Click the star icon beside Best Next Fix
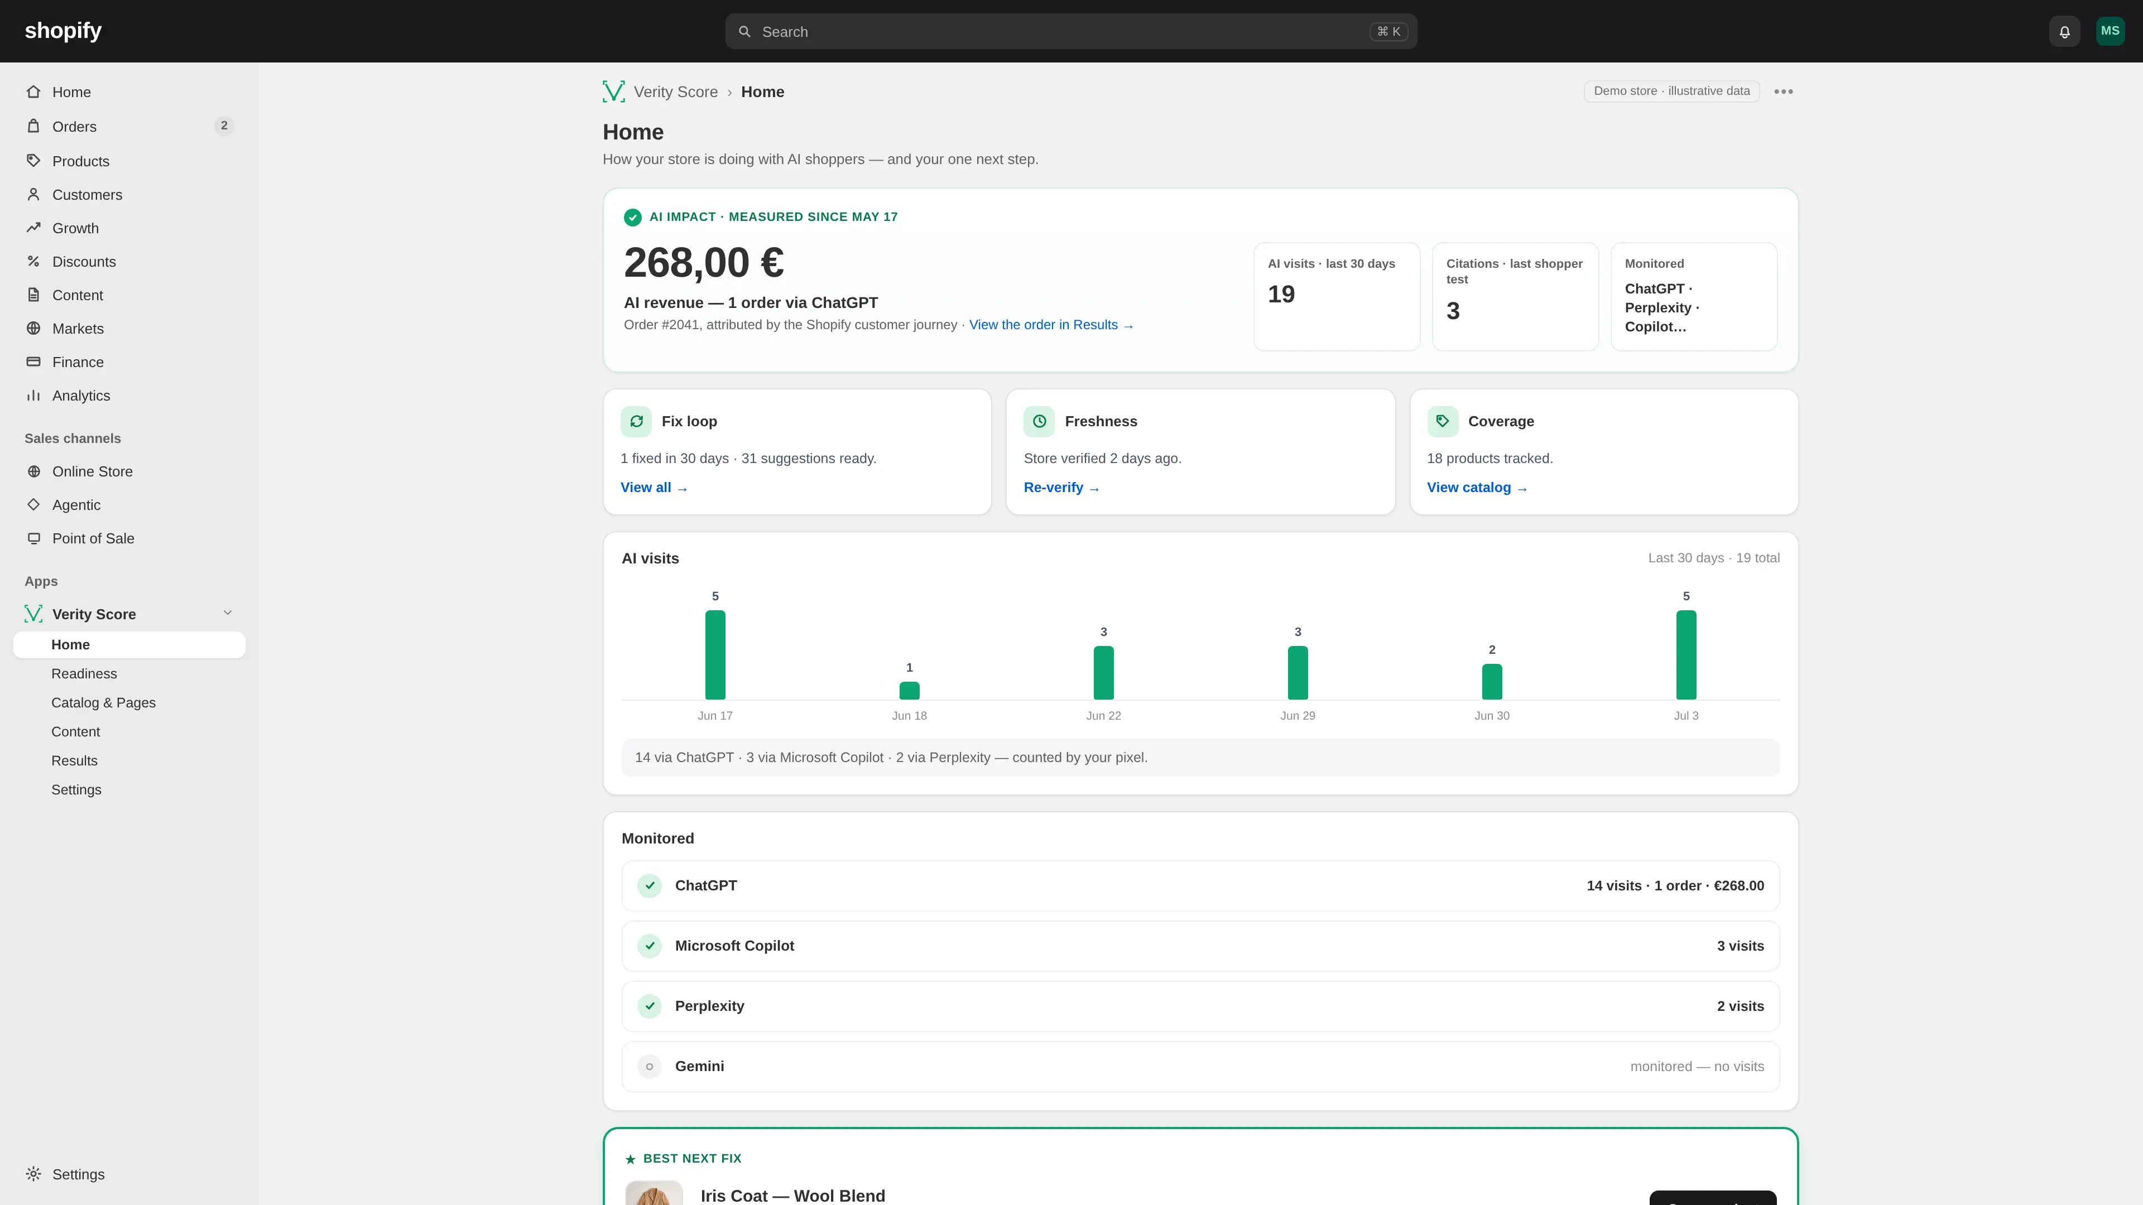This screenshot has height=1205, width=2143. (631, 1159)
